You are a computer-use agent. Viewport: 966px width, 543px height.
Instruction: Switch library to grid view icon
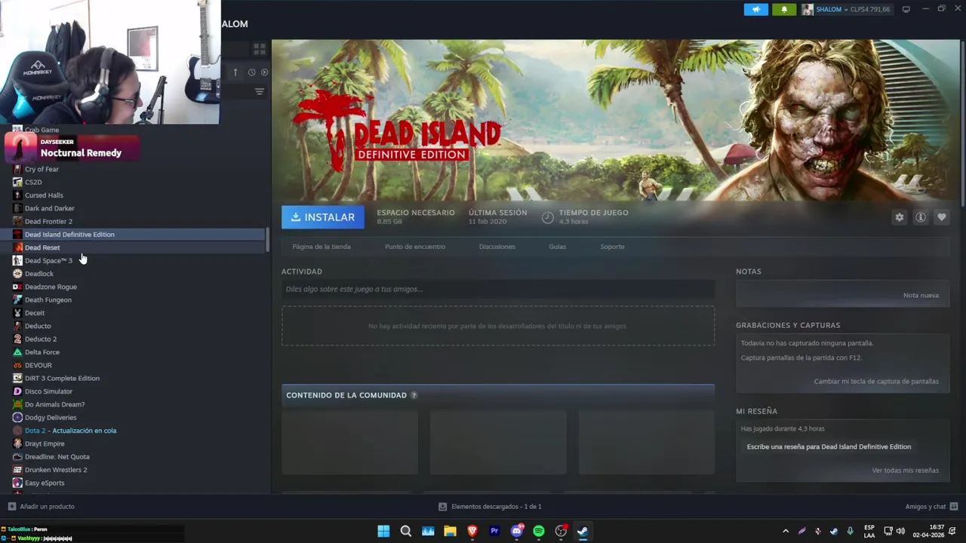coord(260,49)
